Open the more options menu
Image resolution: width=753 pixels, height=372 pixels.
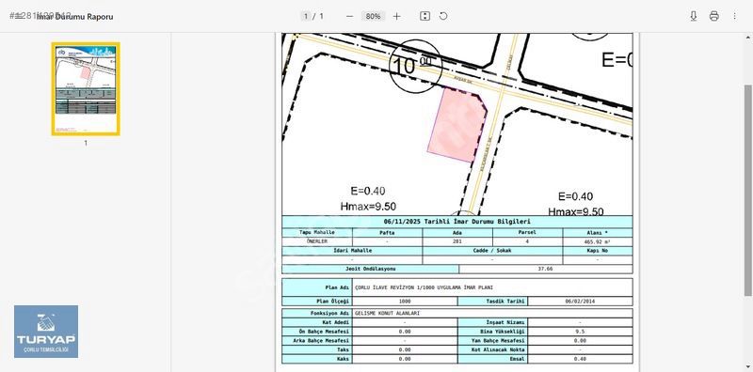pos(734,16)
